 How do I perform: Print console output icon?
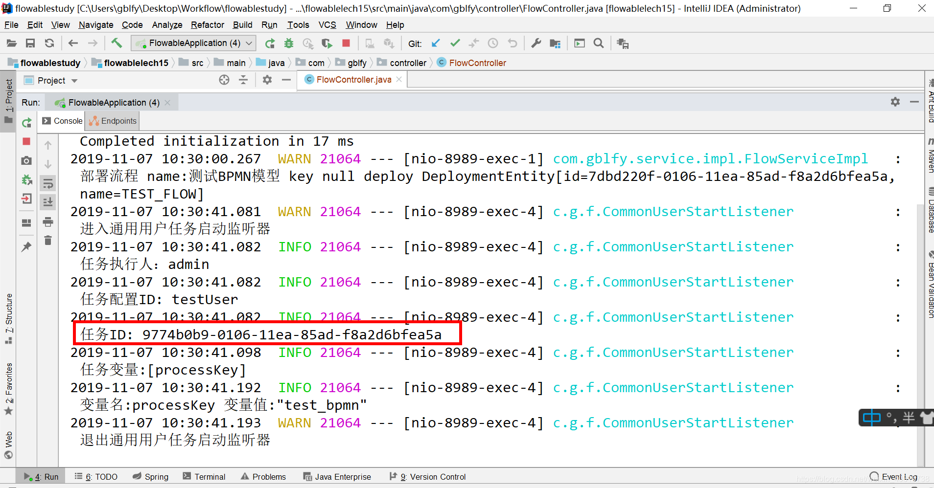48,222
